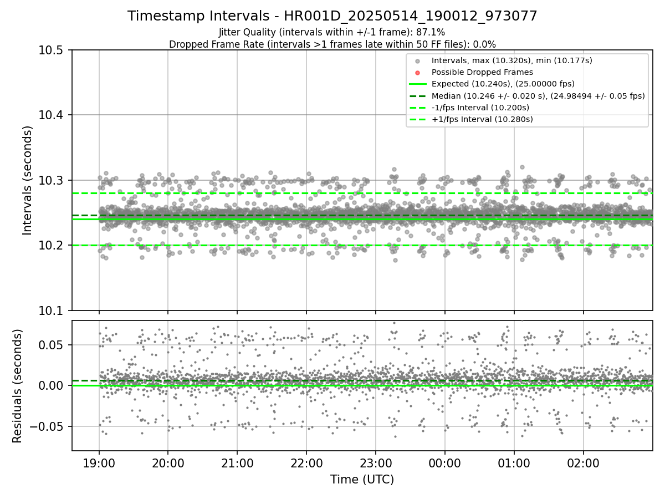Click legend entry 'Median (10.246 +/- 0.020 s)'
Image resolution: width=665 pixels, height=499 pixels.
point(538,96)
